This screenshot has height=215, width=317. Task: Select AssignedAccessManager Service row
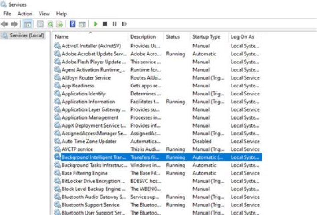click(x=158, y=133)
